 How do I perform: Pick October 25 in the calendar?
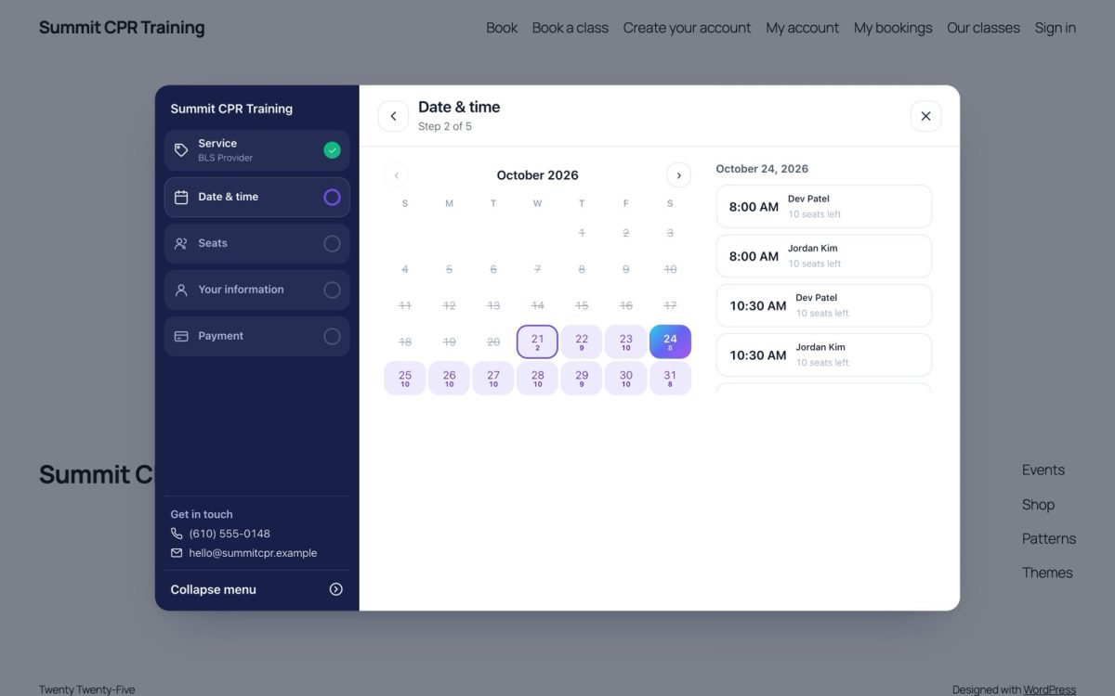coord(405,378)
